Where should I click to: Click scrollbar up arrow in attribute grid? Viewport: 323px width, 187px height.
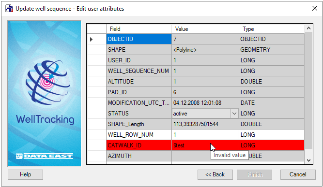tap(308, 28)
